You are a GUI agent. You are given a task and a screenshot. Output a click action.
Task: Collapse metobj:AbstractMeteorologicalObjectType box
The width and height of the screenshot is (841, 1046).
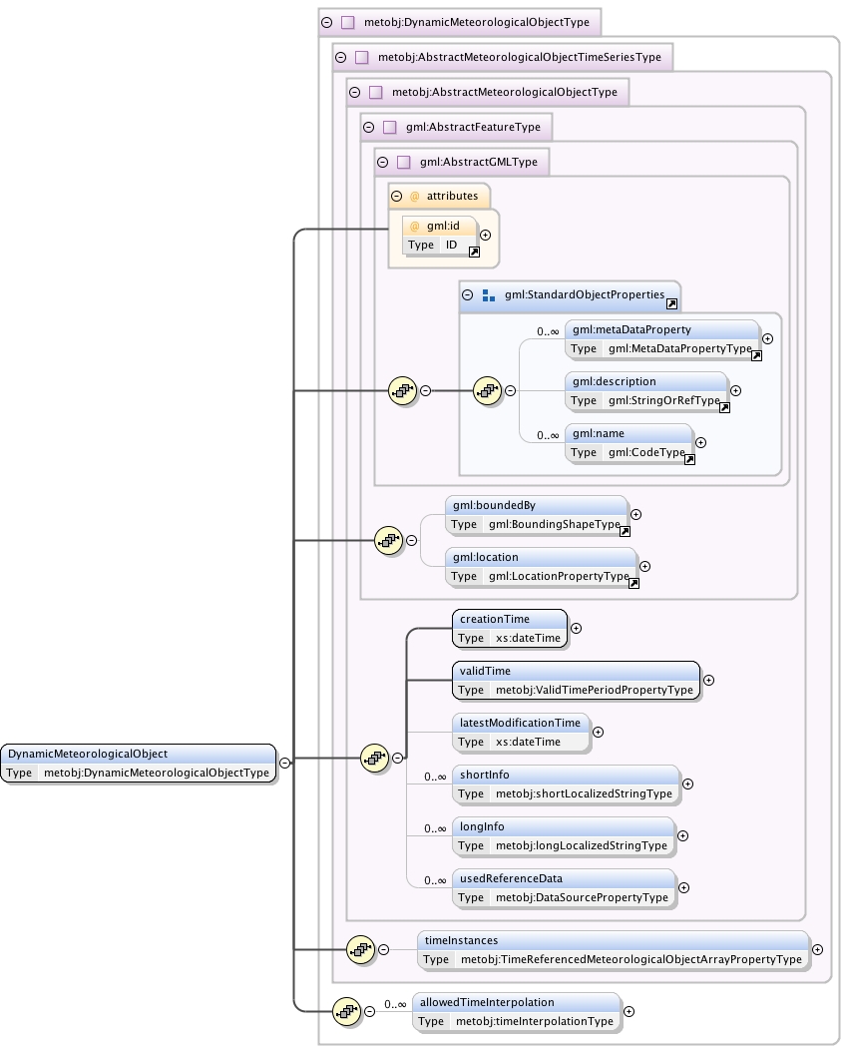click(x=355, y=92)
